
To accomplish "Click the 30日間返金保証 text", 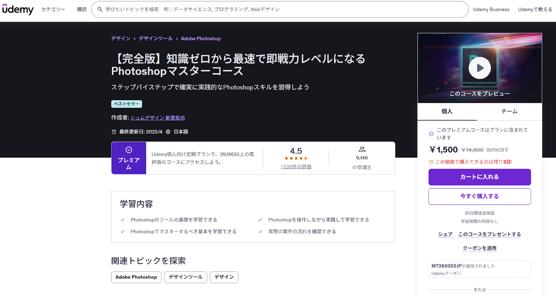I will pyautogui.click(x=480, y=213).
